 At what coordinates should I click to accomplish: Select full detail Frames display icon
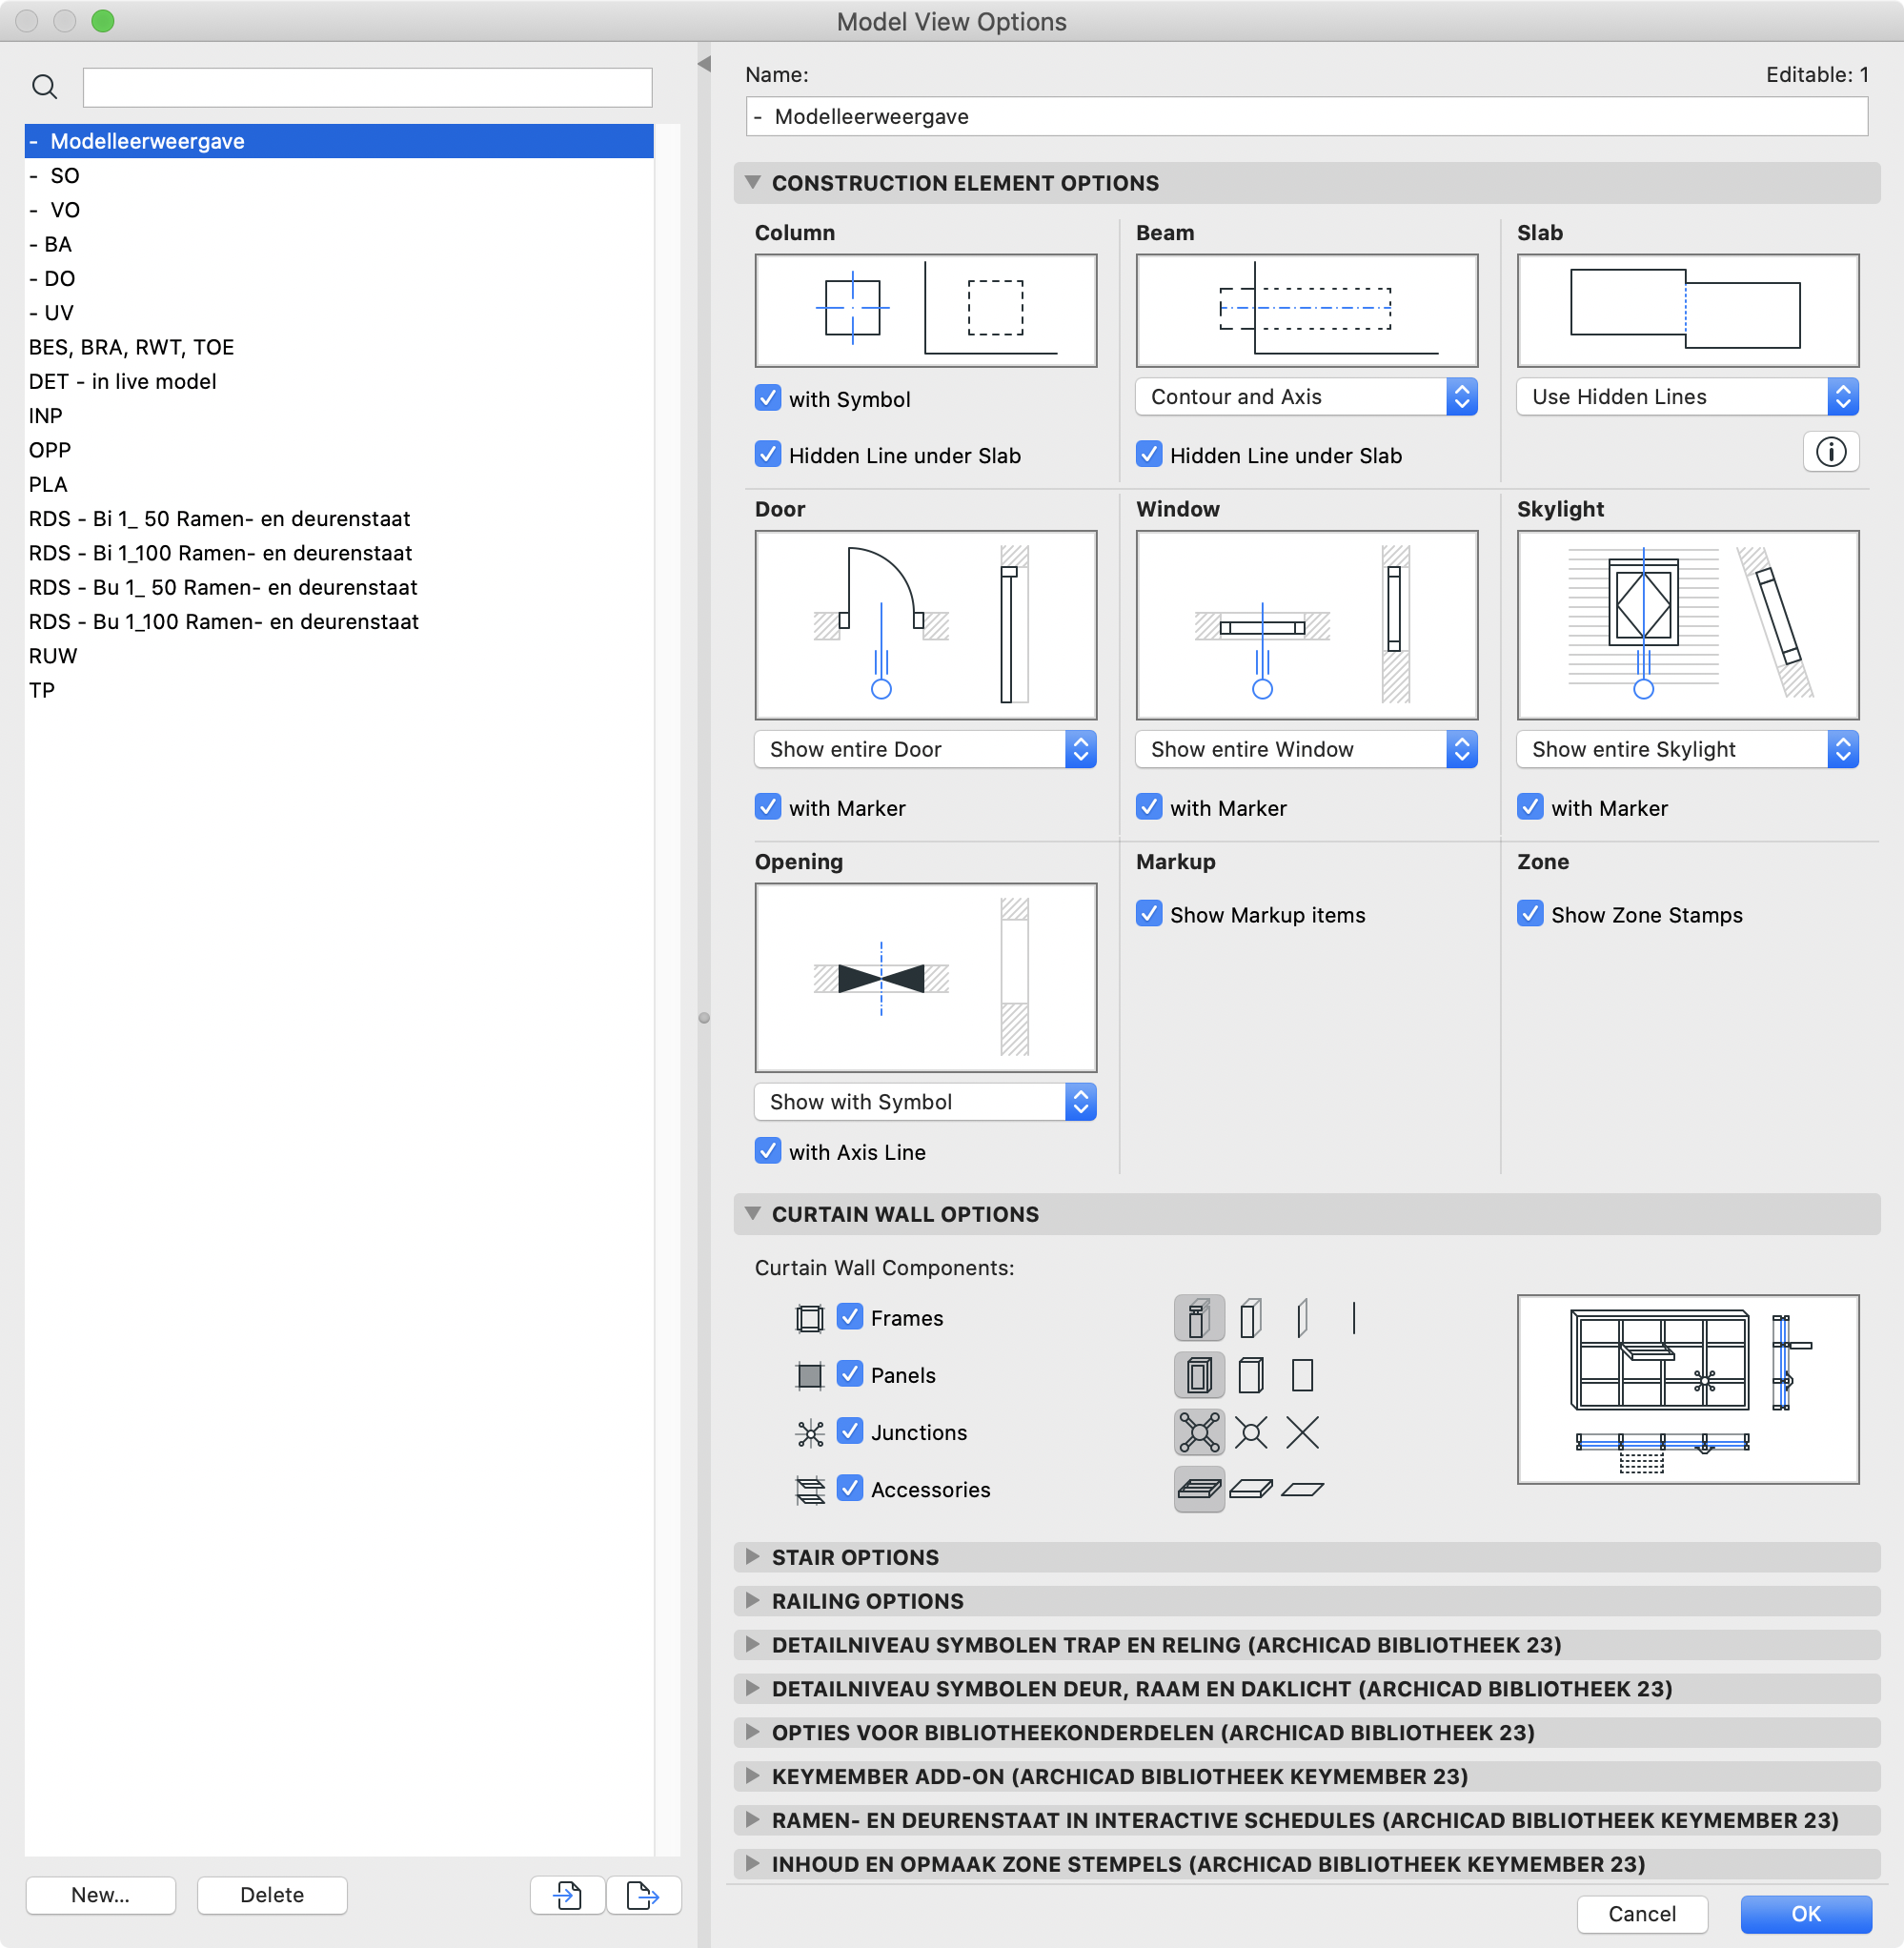tap(1199, 1318)
